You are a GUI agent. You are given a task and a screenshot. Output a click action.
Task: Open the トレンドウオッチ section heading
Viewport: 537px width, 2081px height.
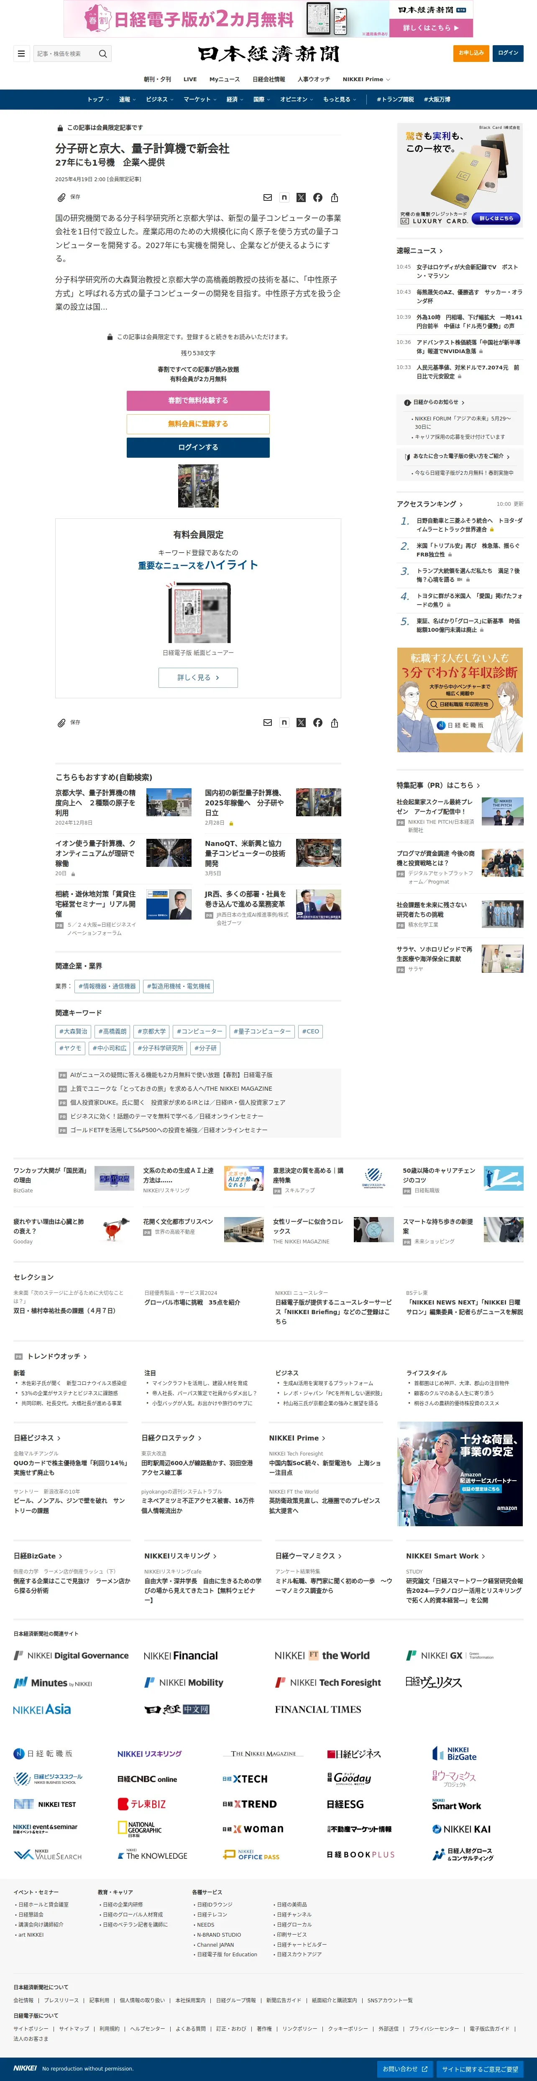56,1356
